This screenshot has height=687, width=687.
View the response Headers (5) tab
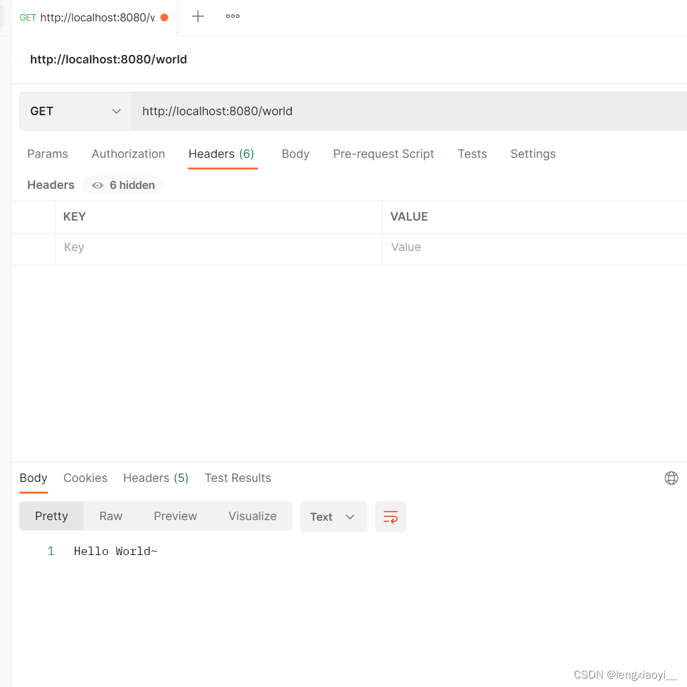[x=155, y=478]
